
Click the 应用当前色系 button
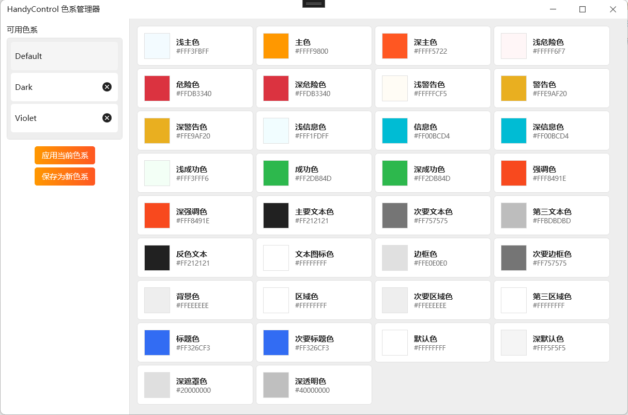pyautogui.click(x=65, y=155)
